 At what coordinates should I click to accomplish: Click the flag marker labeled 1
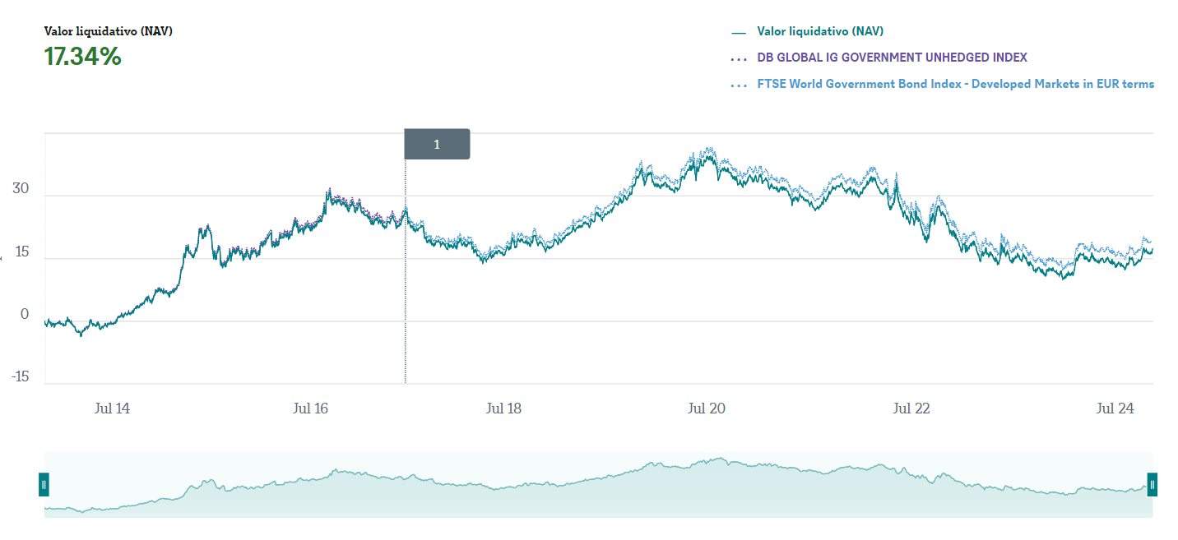(x=437, y=145)
